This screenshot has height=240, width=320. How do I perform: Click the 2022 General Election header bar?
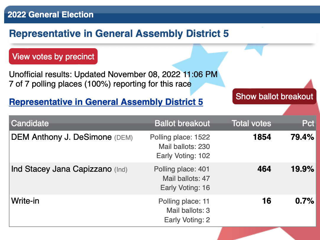click(x=162, y=14)
